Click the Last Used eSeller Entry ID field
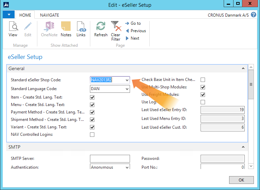The height and width of the screenshot is (190, 260). pos(223,110)
